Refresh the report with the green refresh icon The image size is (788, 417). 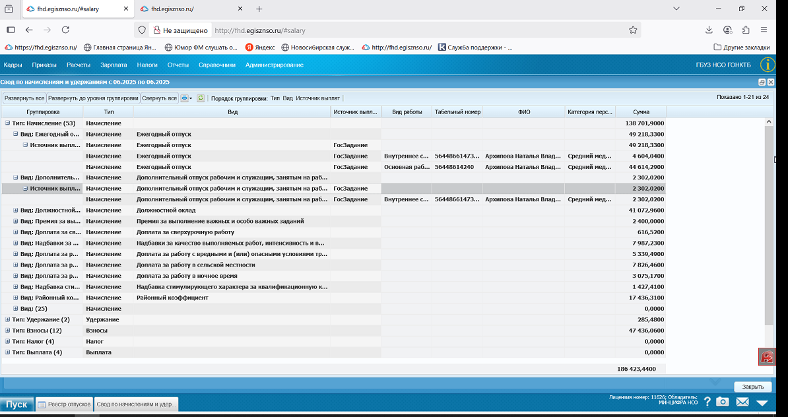201,98
